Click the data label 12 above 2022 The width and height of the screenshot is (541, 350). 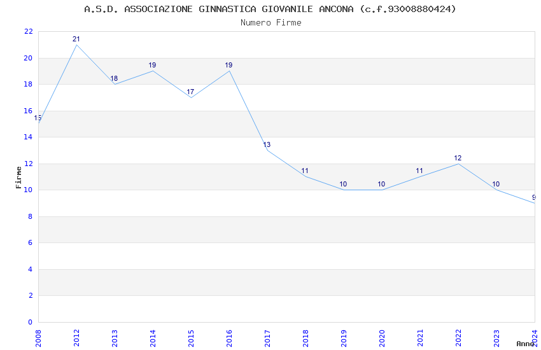coord(458,158)
